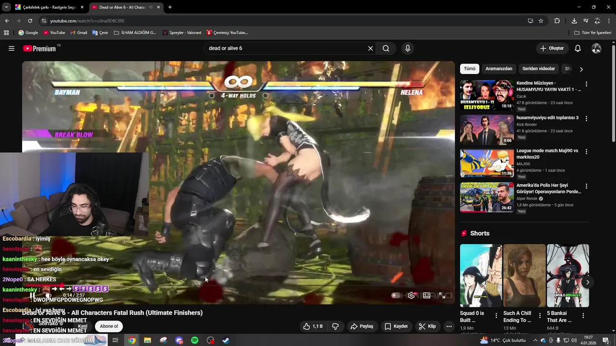Seek on the red video progress bar
This screenshot has height=346, width=616.
[238, 285]
